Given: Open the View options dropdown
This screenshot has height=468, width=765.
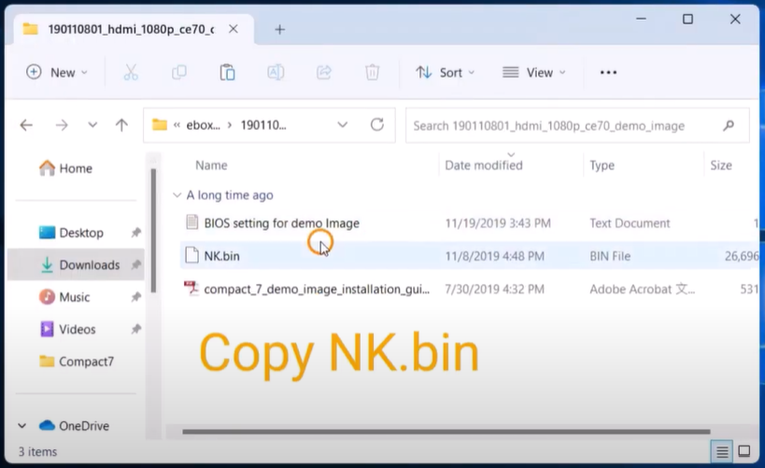Looking at the screenshot, I should (533, 72).
